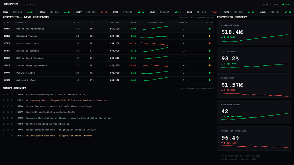The image size is (294, 165).
Task: Select the CDPT ticker in the top ticker strip
Action: [x=92, y=12]
